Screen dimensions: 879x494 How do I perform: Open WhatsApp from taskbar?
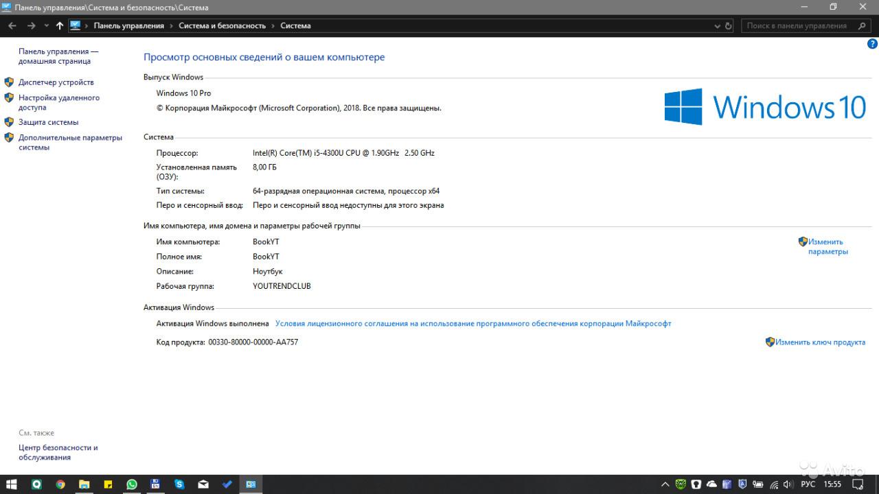pos(132,484)
